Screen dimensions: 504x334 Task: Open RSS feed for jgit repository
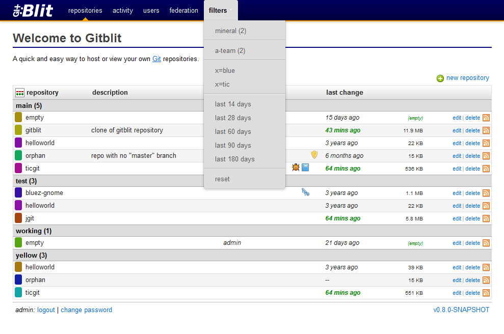[486, 219]
